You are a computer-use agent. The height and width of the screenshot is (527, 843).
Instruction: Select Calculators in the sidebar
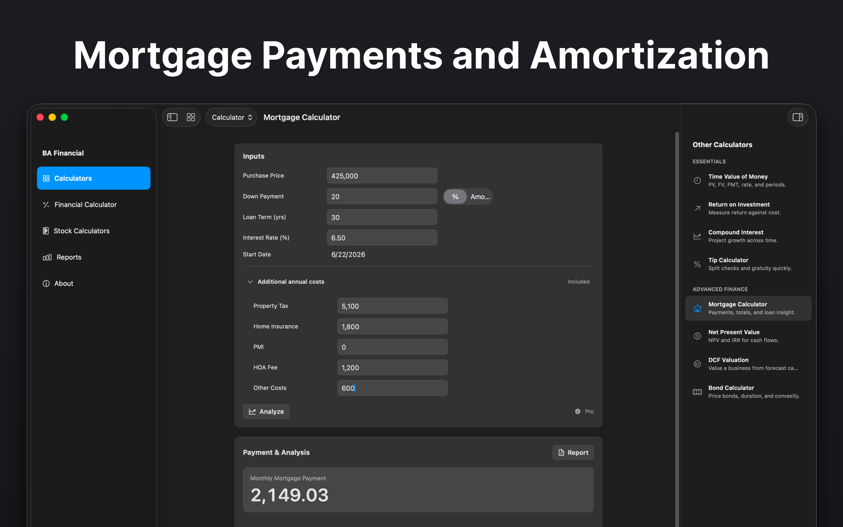coord(94,178)
